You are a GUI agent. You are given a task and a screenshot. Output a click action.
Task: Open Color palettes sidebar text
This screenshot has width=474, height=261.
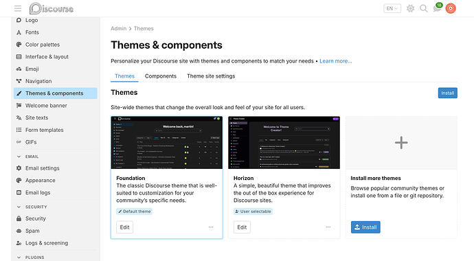(x=43, y=45)
